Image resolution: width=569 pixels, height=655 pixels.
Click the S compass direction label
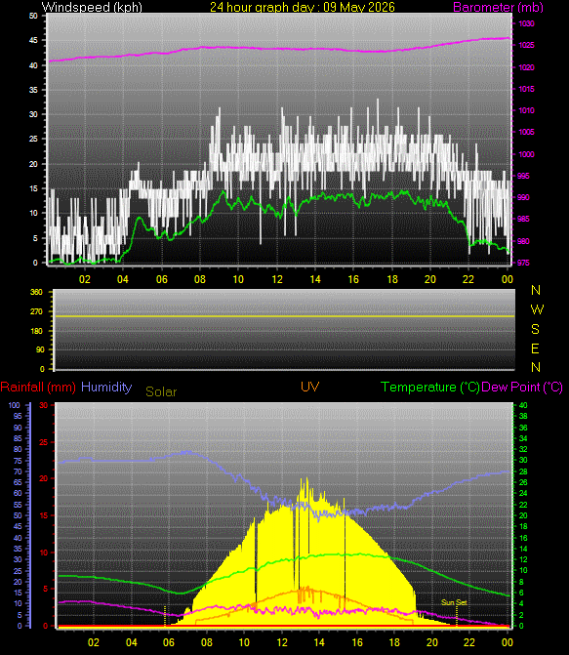pos(535,329)
